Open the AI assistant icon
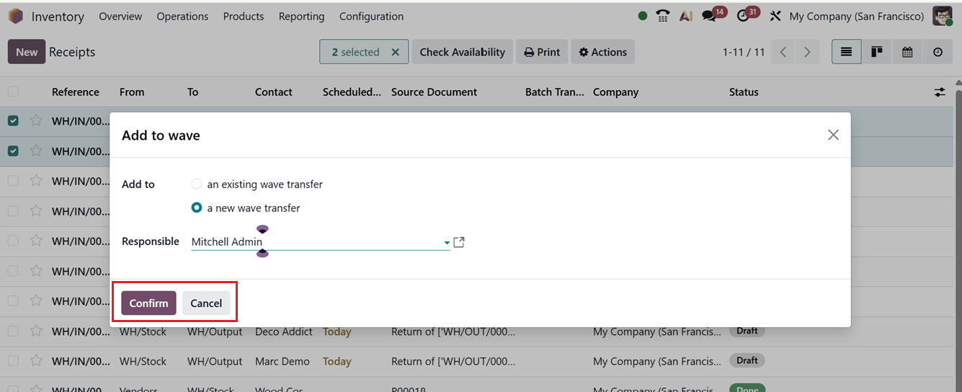The image size is (962, 392). 686,16
